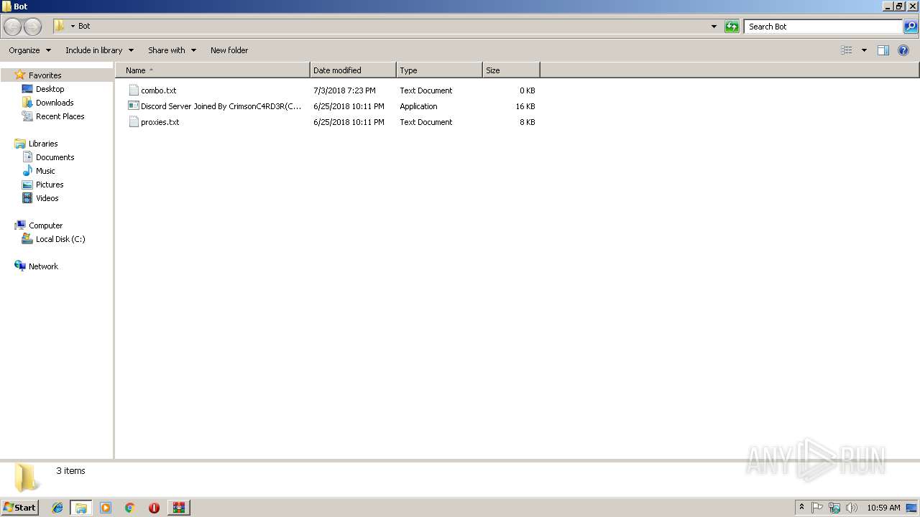
Task: Show hidden tray icons arrow
Action: click(x=801, y=508)
